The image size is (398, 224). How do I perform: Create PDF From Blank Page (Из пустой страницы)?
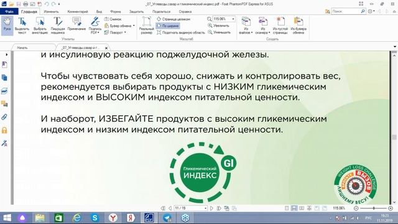pos(280,25)
